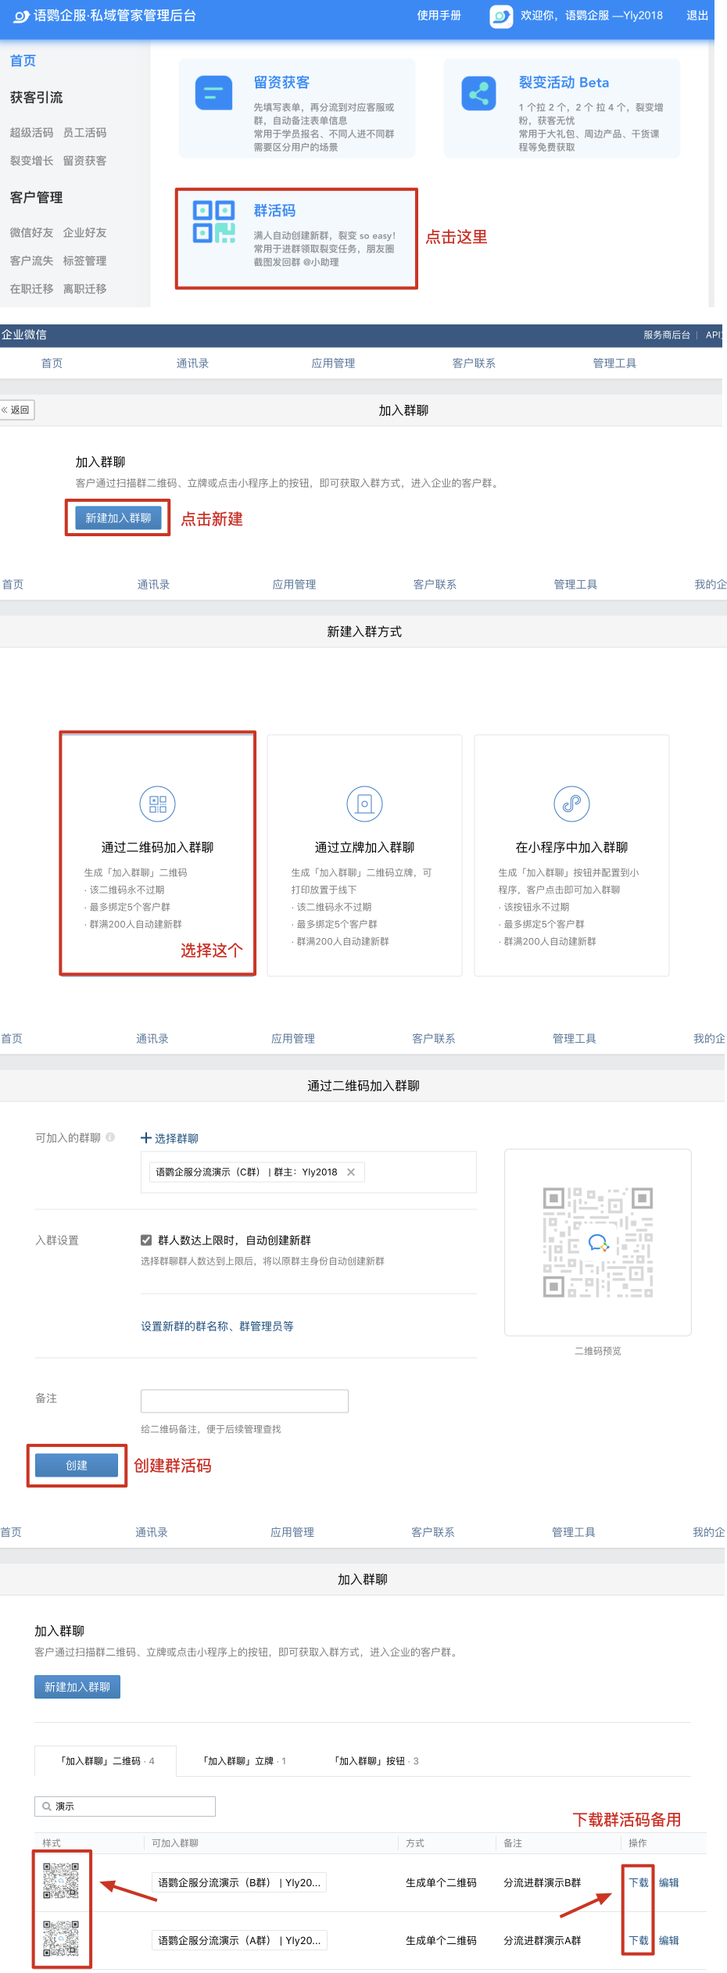Open 超级活码 in the left sidebar

[32, 133]
